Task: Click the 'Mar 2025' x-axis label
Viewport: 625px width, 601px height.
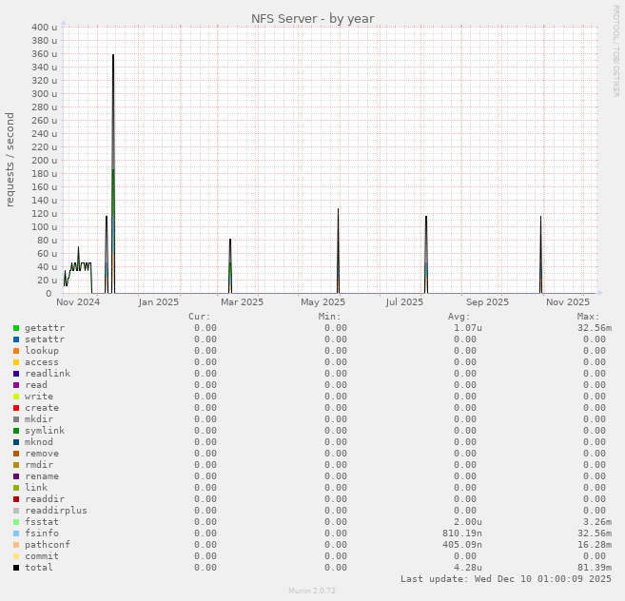Action: pos(242,302)
